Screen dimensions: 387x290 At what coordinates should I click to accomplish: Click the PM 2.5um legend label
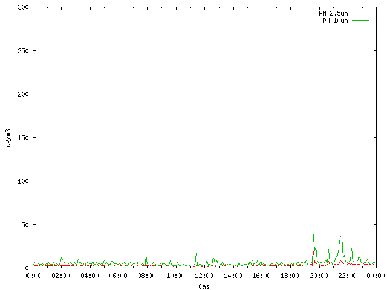pyautogui.click(x=333, y=13)
